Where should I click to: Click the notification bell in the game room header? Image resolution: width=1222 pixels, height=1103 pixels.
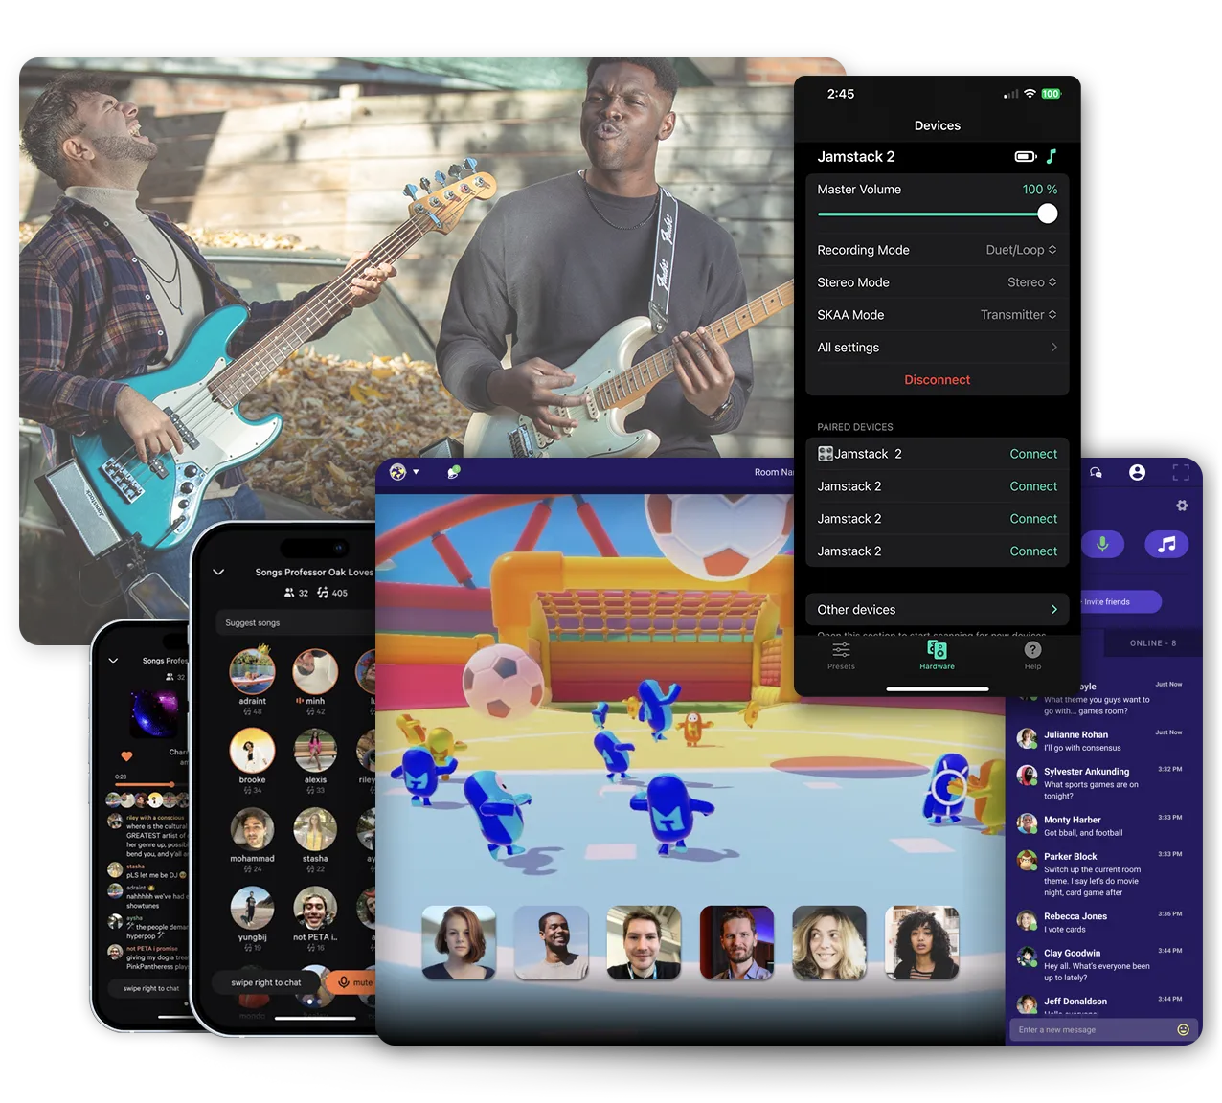pos(453,472)
